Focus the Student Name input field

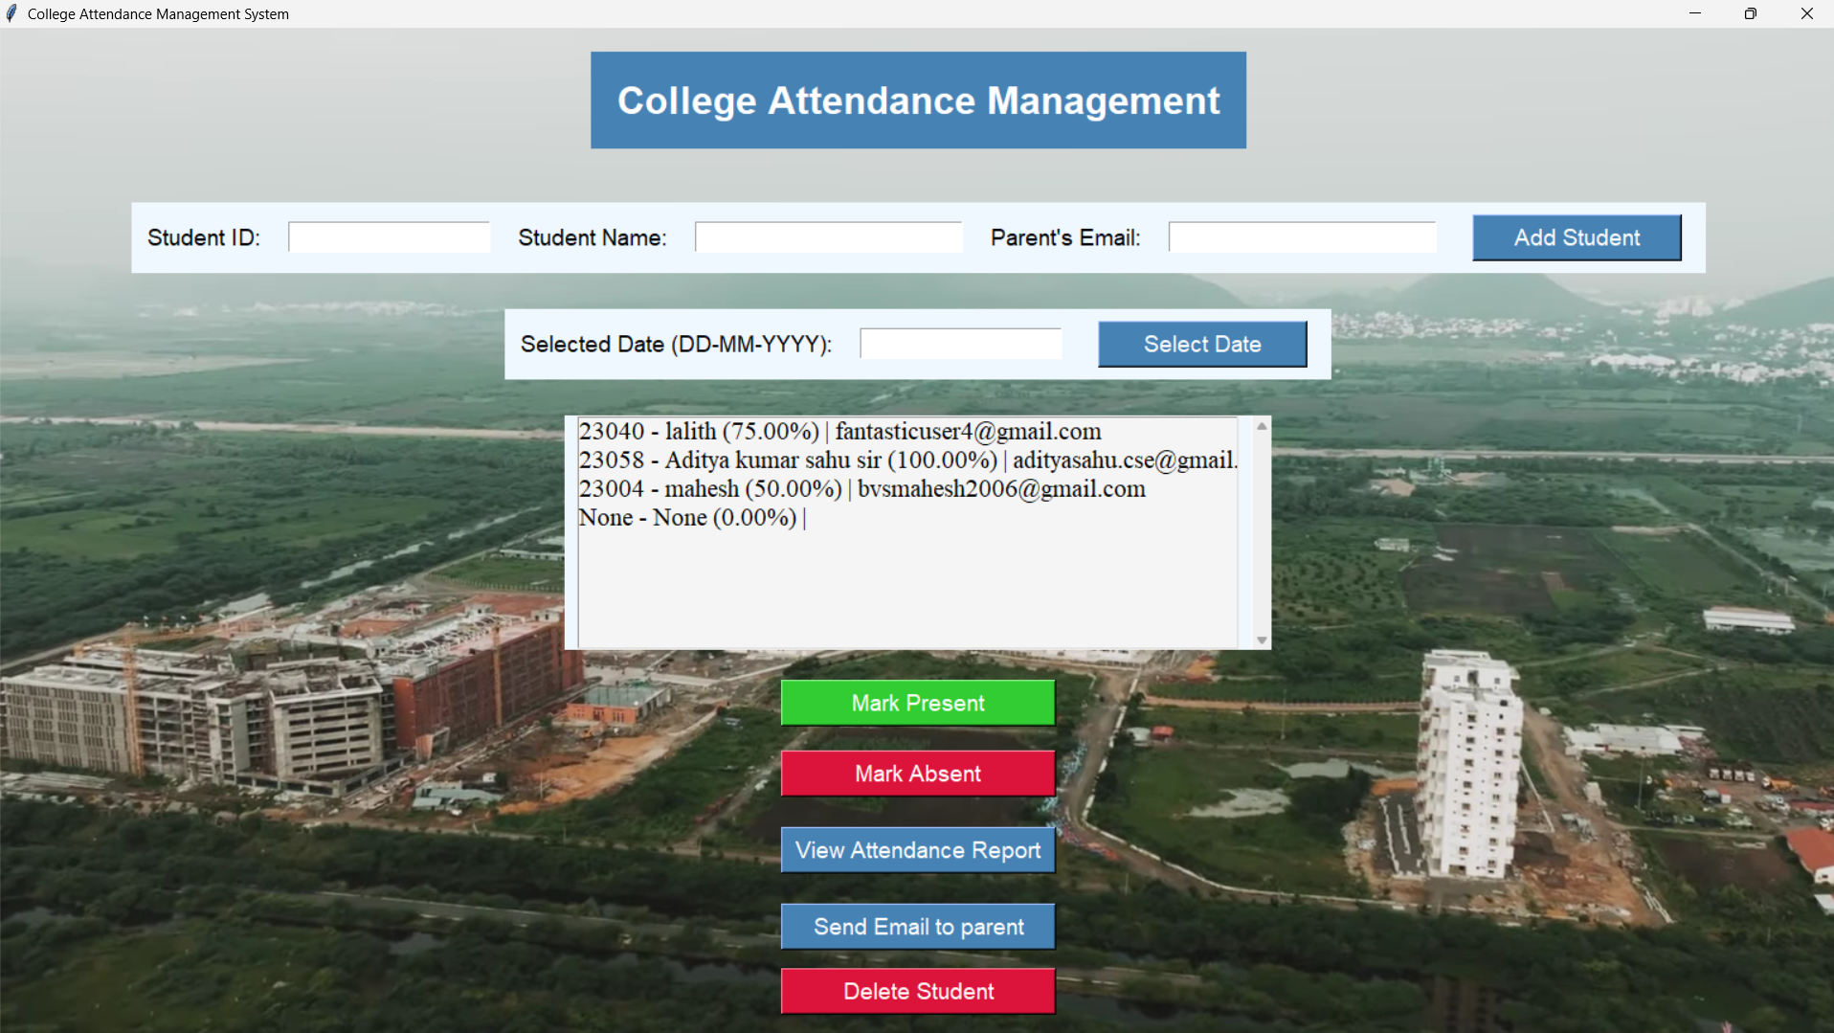(828, 237)
